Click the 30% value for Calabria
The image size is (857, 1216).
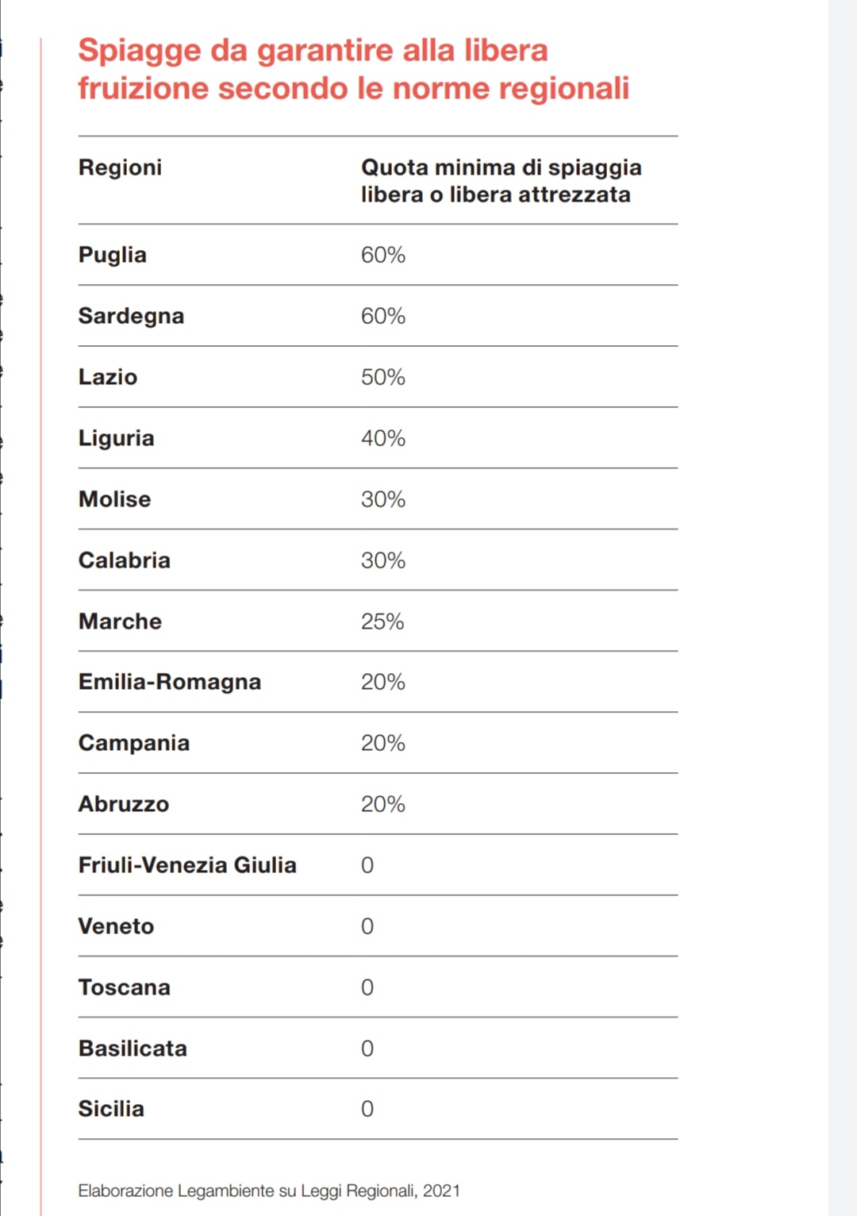(383, 560)
